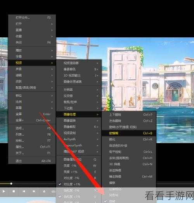This screenshot has height=203, width=194.
Task: Toggle the checked 饱和度 +1% menu item
Action: pos(79,197)
